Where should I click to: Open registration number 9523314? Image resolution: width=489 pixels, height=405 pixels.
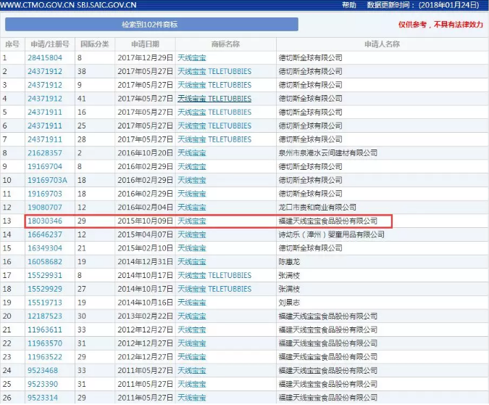coord(43,398)
